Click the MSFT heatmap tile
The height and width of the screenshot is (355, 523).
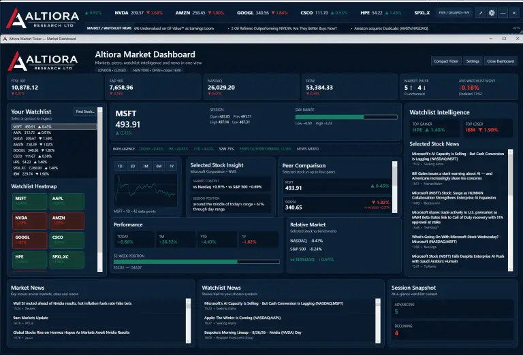[x=30, y=201]
